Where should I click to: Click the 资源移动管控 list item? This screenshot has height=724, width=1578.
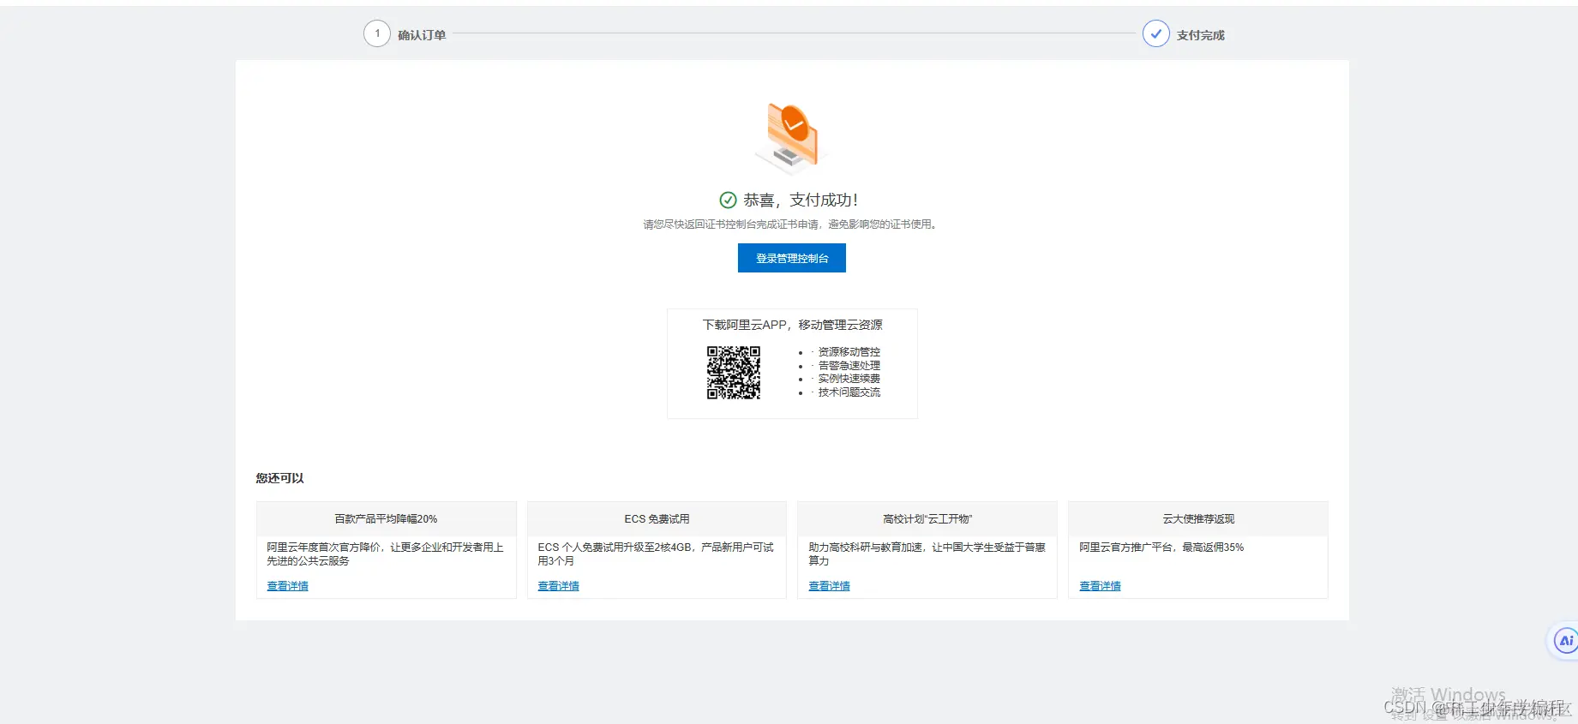point(849,352)
